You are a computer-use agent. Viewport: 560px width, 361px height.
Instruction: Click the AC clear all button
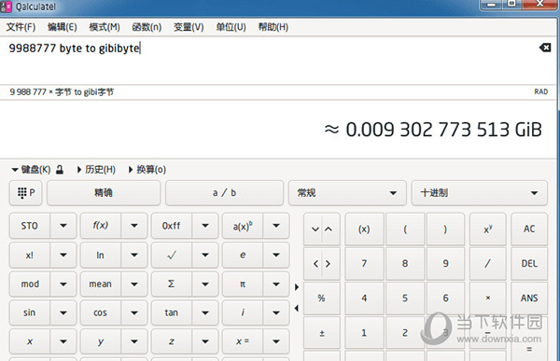coord(529,229)
